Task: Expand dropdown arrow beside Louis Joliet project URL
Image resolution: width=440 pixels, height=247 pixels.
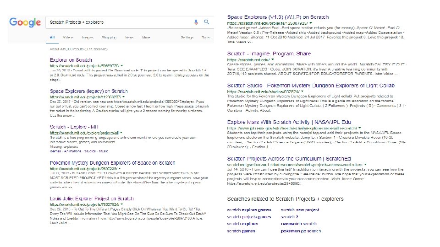Action: pyautogui.click(x=122, y=204)
